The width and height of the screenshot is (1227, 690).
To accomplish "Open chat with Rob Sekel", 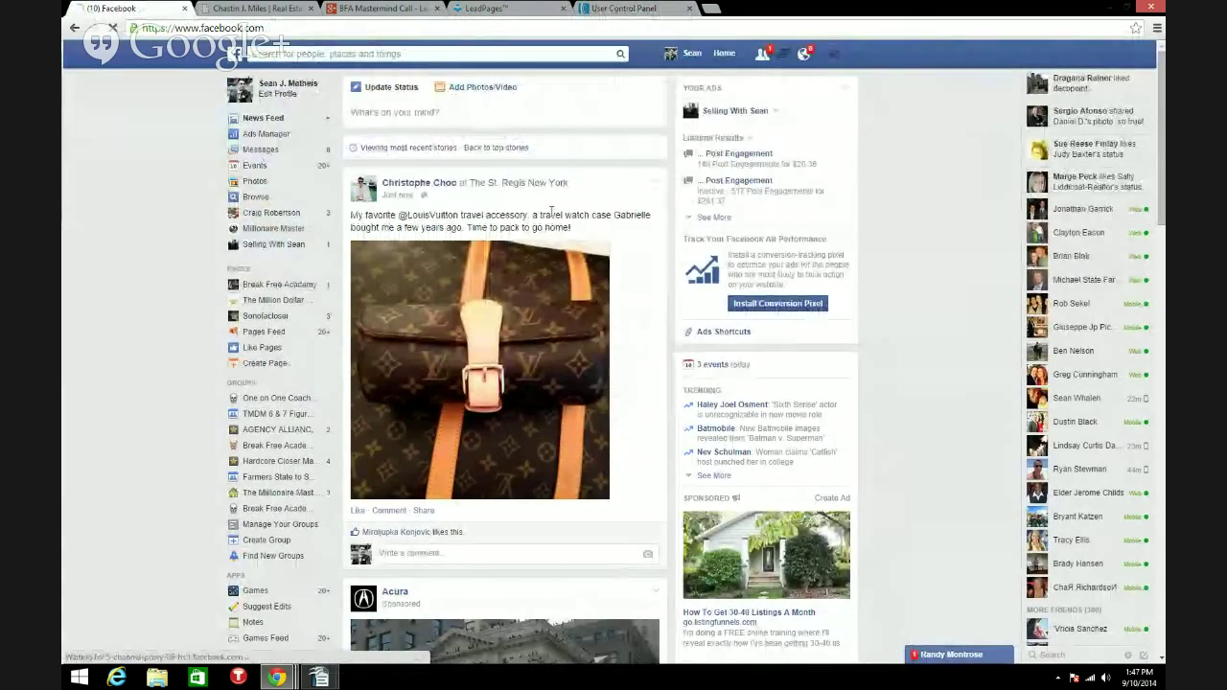I will pyautogui.click(x=1071, y=304).
